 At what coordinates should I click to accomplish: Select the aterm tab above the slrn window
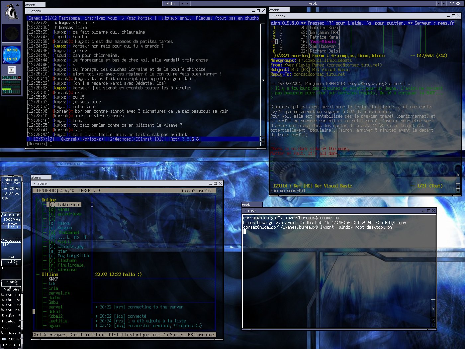tap(279, 10)
